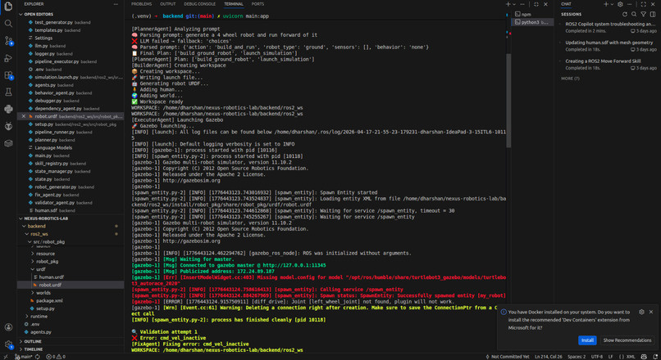
Task: Open the Search view in activity bar
Action: (x=8, y=24)
